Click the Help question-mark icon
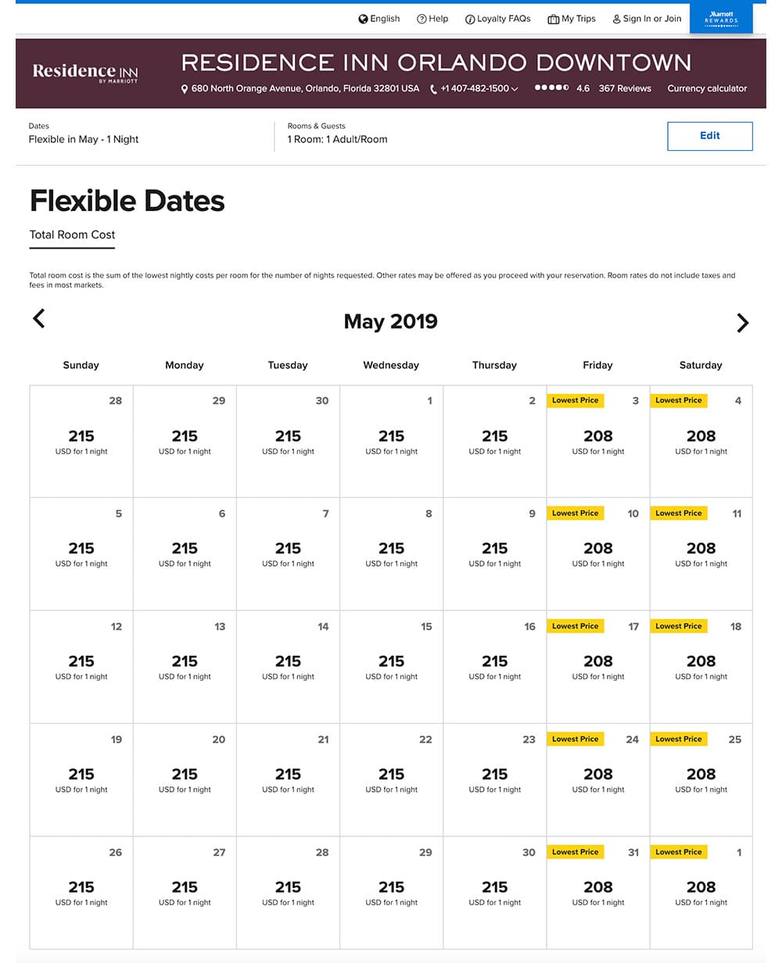This screenshot has height=963, width=782. point(420,18)
